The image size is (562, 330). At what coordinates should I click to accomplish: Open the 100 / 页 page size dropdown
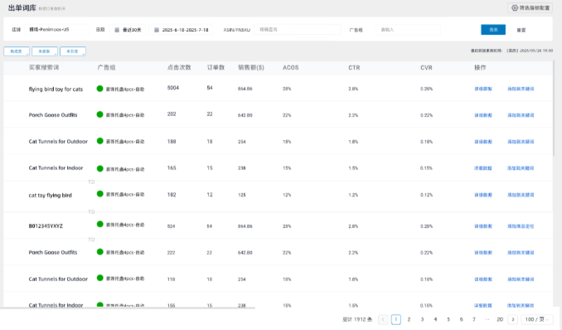coord(537,319)
